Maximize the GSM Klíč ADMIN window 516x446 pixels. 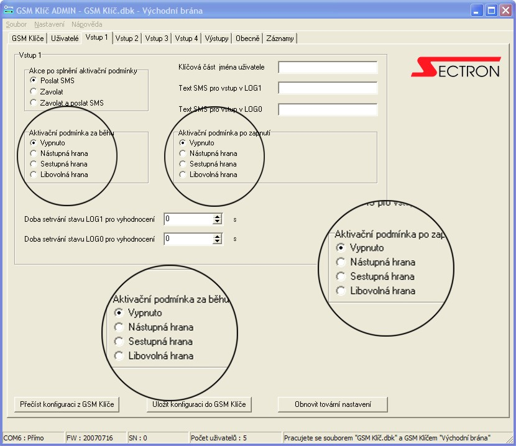(491, 10)
